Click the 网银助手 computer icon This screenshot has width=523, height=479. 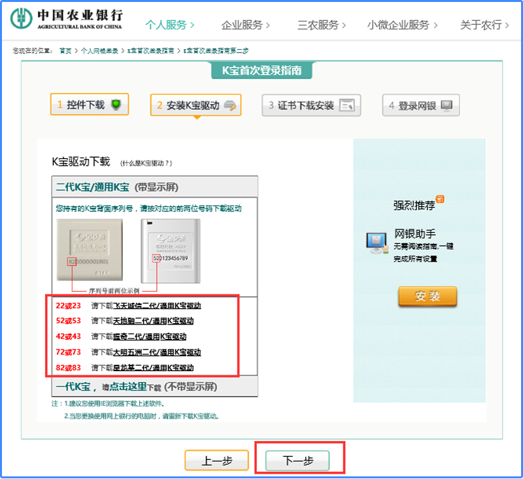[x=377, y=243]
